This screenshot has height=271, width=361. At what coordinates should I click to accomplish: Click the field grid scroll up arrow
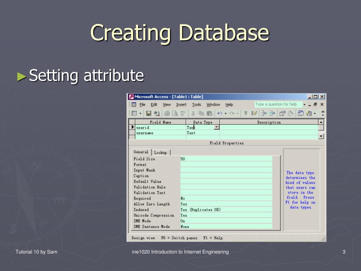tap(321, 122)
